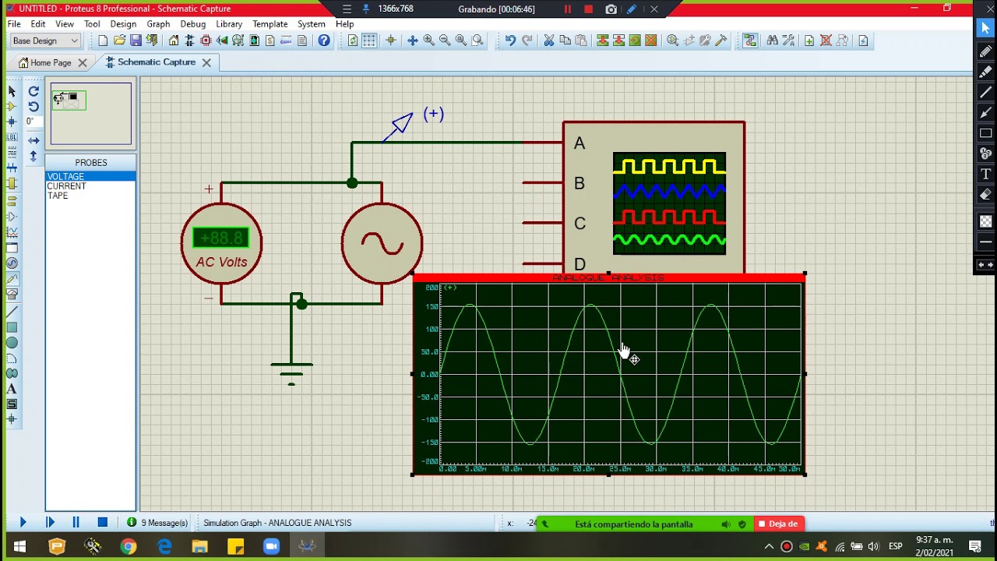The width and height of the screenshot is (997, 561).
Task: Zoom out with the magnifier minus icon
Action: coord(445,41)
